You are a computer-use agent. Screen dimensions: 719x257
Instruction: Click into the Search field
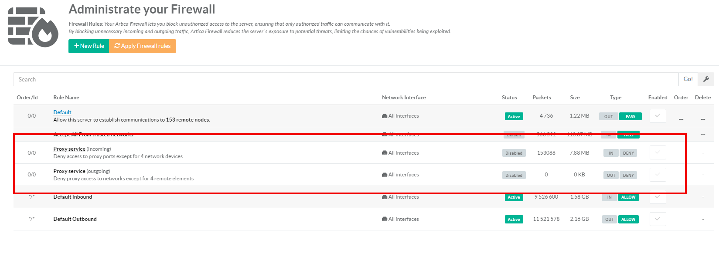point(345,79)
